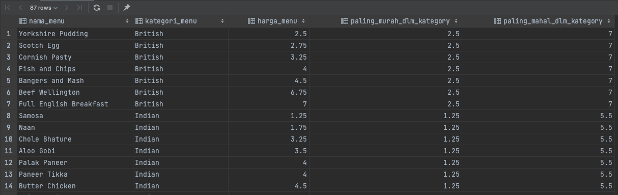This screenshot has width=618, height=195.
Task: Click harga_menu value 2.75 for Scotch Egg
Action: 269,45
